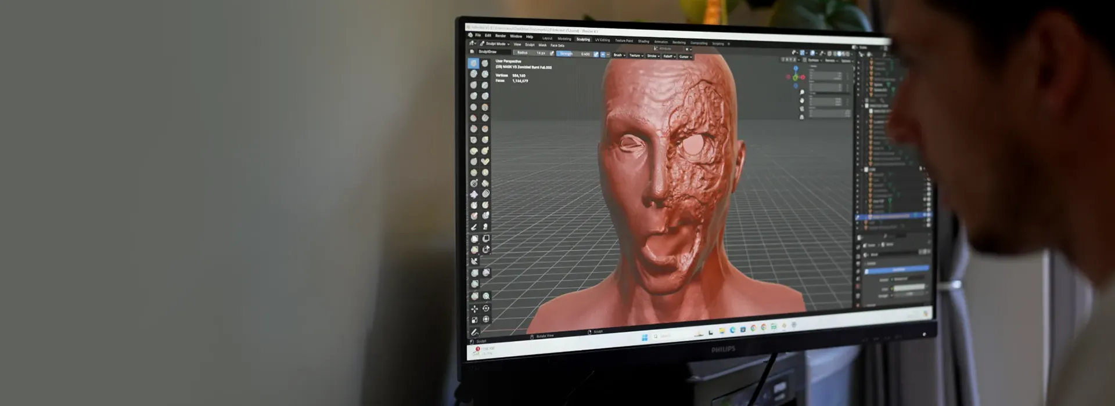Select the active Draw sculpt brush

coord(473,63)
